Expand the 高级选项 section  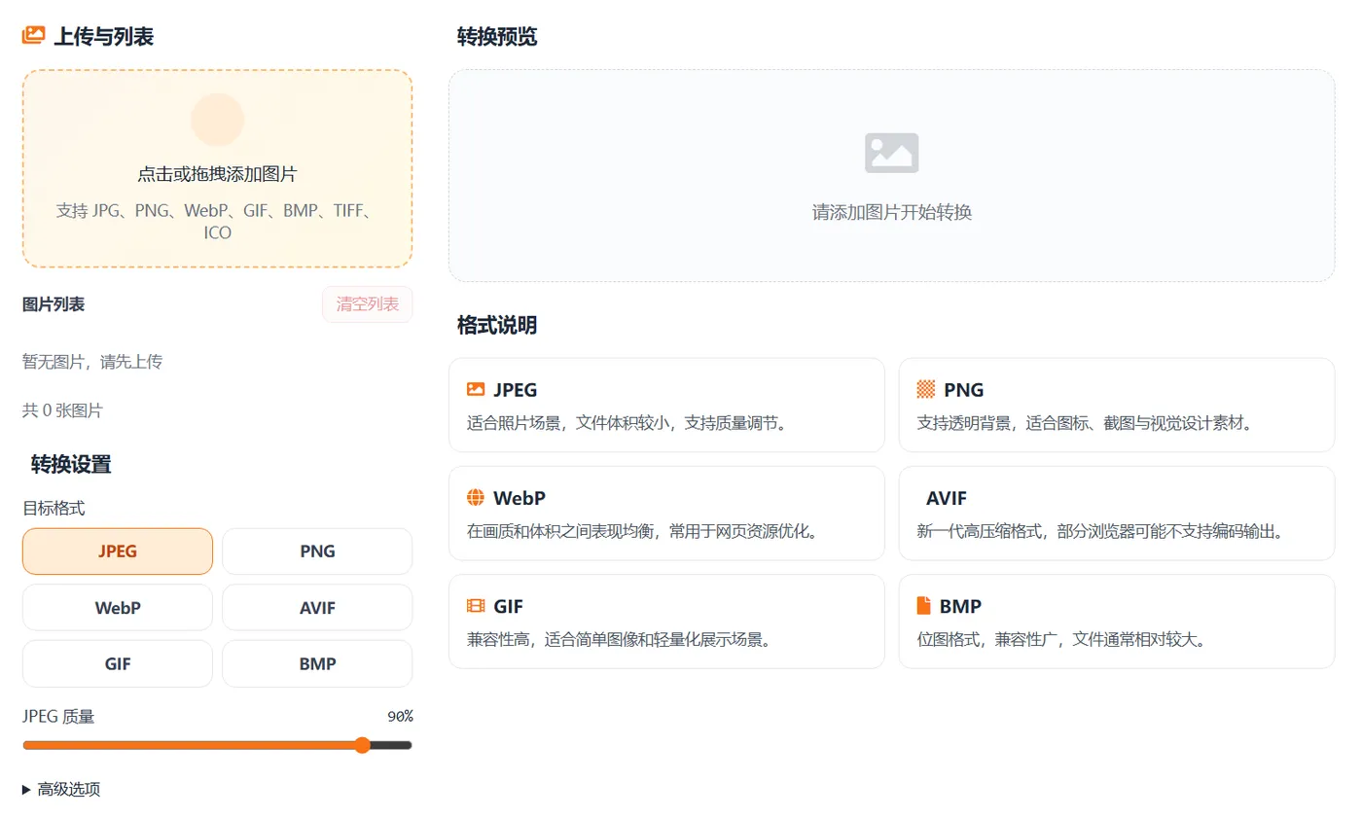pos(60,789)
